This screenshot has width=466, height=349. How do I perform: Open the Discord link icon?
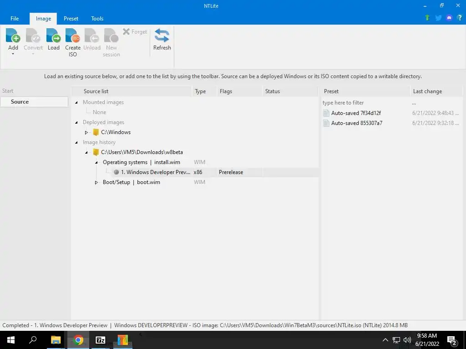tap(449, 18)
